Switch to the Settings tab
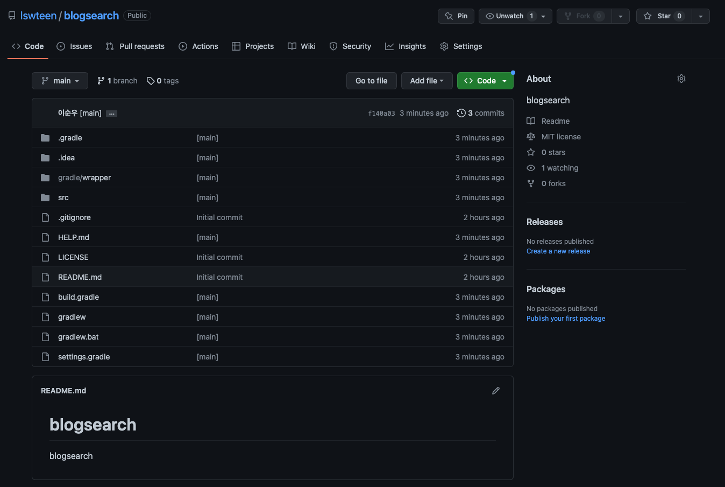725x487 pixels. (461, 46)
